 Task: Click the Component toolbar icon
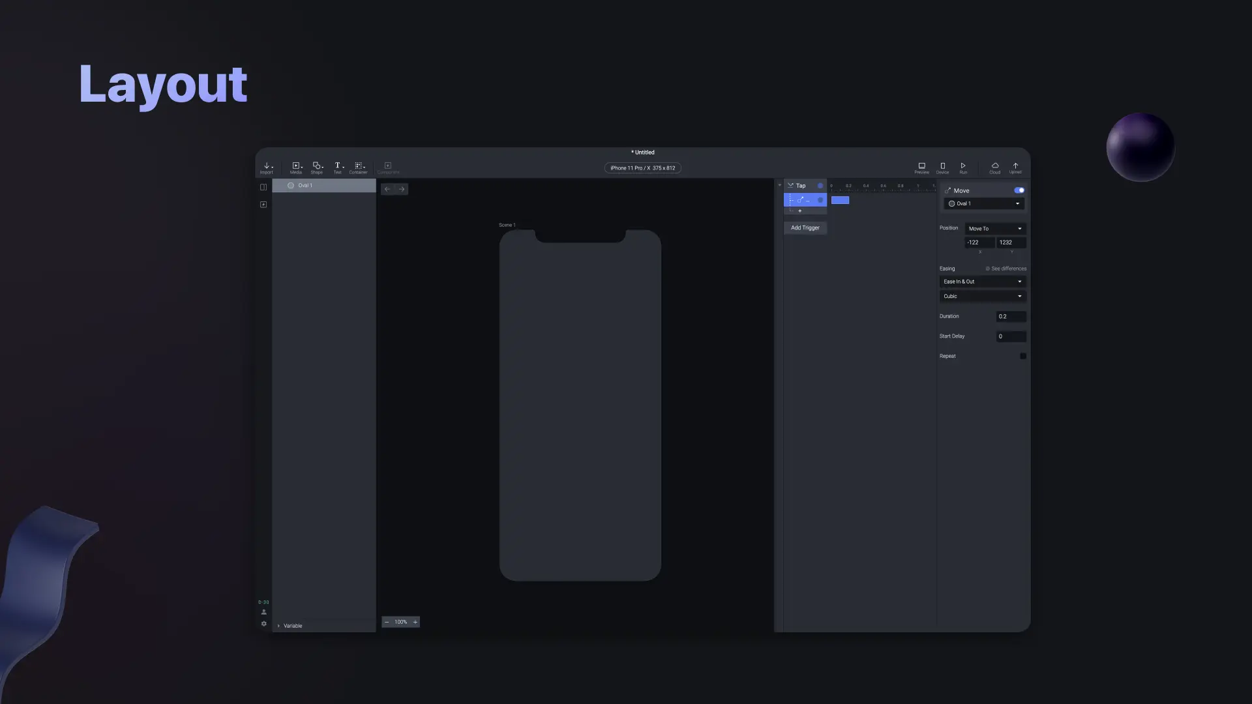(388, 168)
